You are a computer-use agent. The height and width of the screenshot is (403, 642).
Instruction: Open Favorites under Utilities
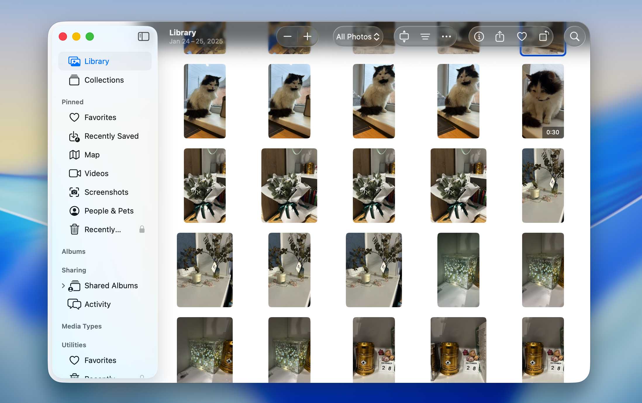click(105, 360)
